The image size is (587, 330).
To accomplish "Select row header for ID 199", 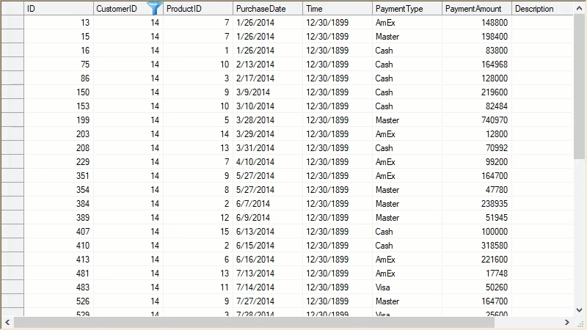I will click(12, 120).
